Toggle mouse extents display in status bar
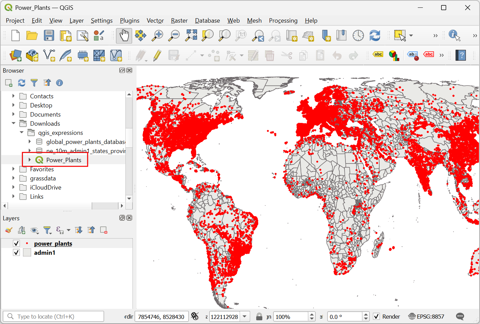This screenshot has width=480, height=324. click(195, 316)
